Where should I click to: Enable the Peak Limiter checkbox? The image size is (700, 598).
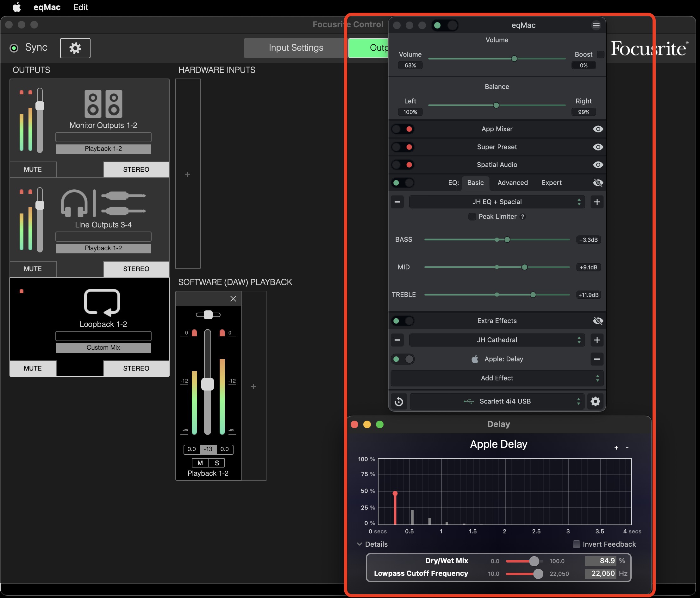click(x=472, y=217)
